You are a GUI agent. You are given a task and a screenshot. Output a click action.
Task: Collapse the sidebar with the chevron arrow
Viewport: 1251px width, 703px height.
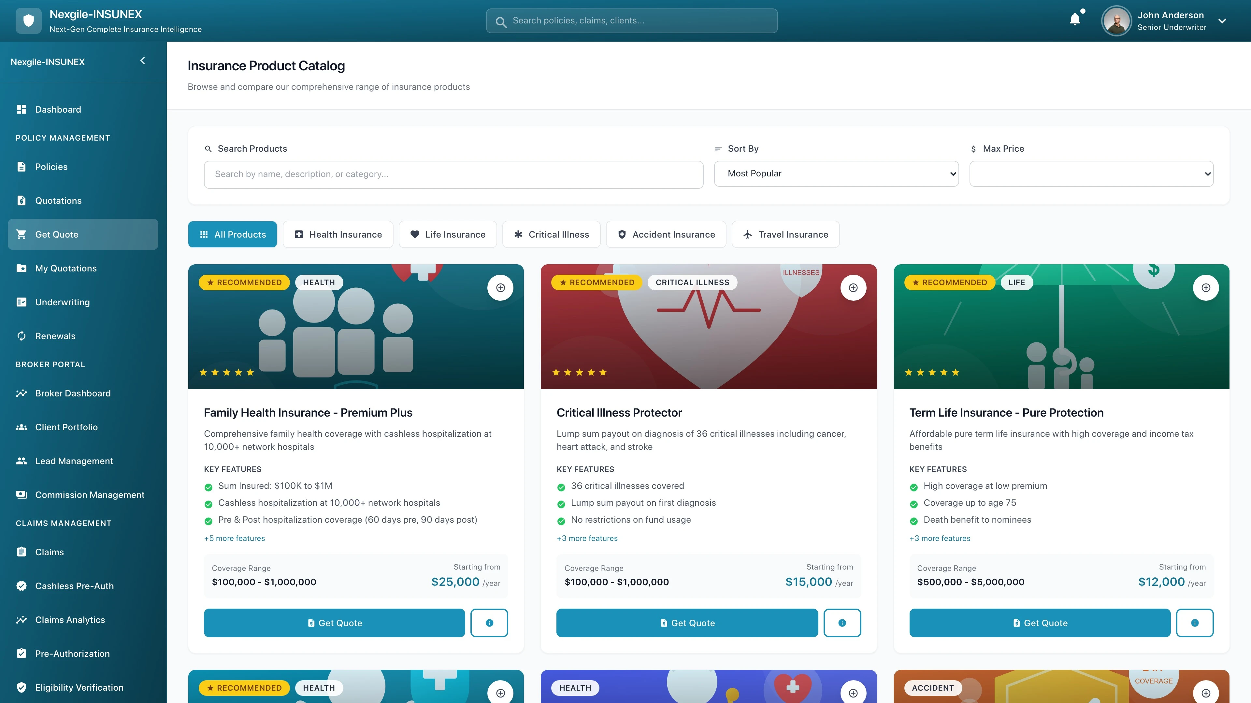point(142,61)
